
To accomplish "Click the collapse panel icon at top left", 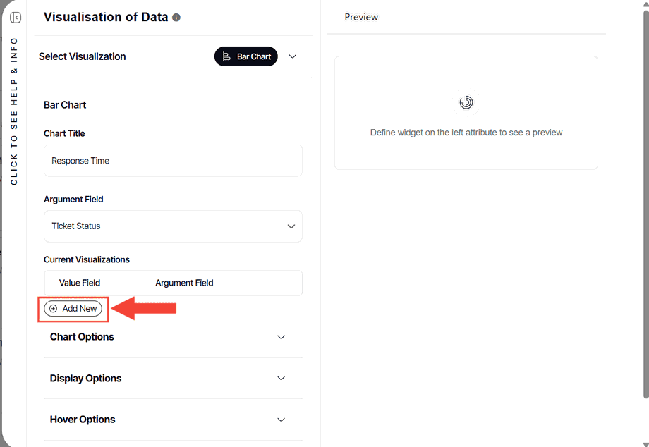I will click(x=15, y=18).
